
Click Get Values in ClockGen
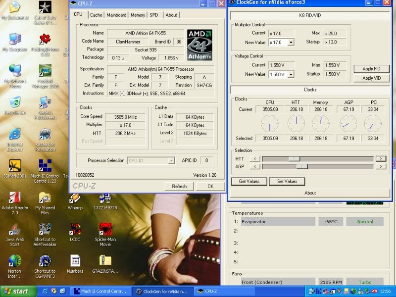(249, 181)
